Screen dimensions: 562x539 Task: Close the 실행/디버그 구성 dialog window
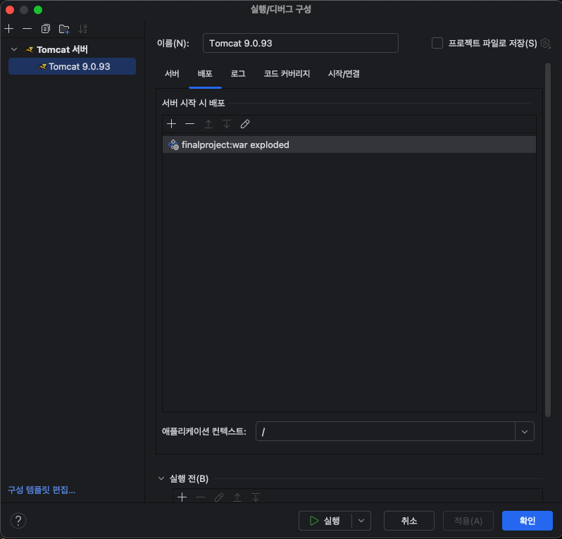tap(10, 10)
